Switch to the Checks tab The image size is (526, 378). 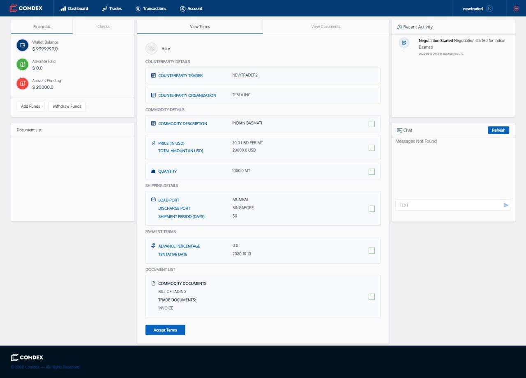[104, 27]
